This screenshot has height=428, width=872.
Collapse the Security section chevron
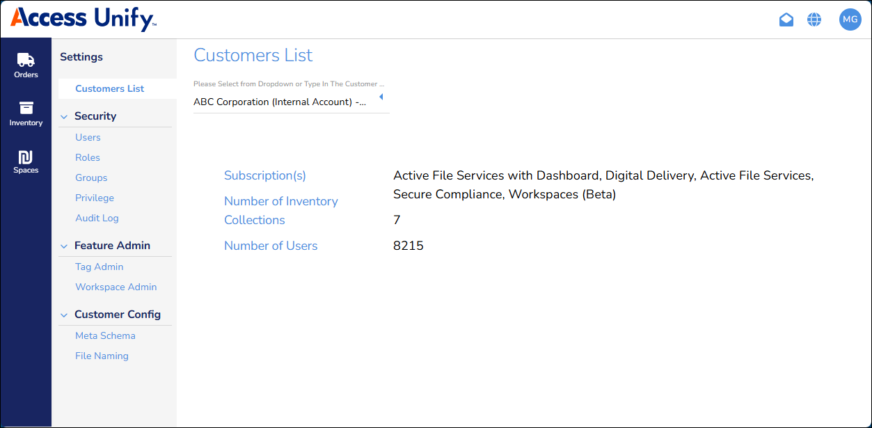[64, 117]
